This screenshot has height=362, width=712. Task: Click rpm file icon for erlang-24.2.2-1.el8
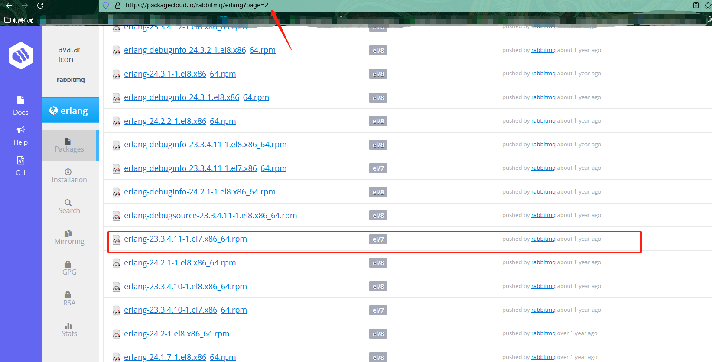(117, 122)
